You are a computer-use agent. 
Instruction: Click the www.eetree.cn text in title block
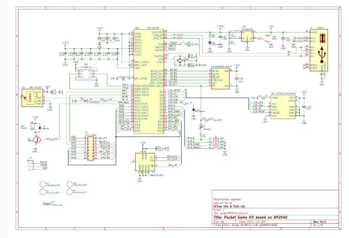pyautogui.click(x=221, y=203)
